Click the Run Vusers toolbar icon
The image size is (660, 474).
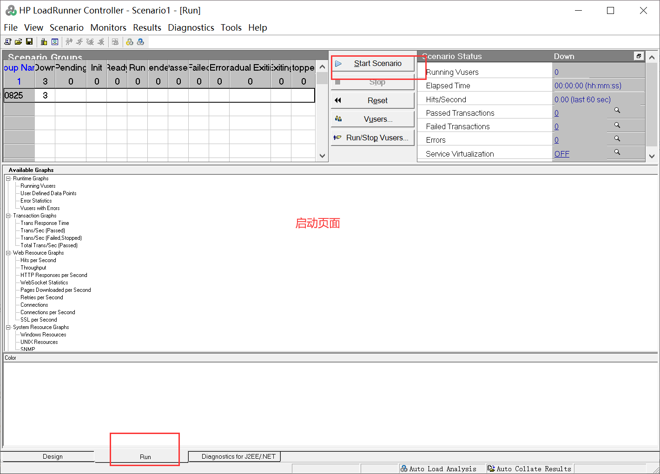[x=79, y=42]
